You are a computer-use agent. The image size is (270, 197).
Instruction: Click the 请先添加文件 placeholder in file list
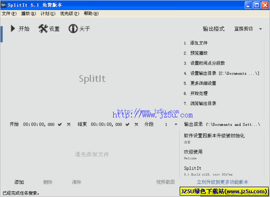(92, 154)
